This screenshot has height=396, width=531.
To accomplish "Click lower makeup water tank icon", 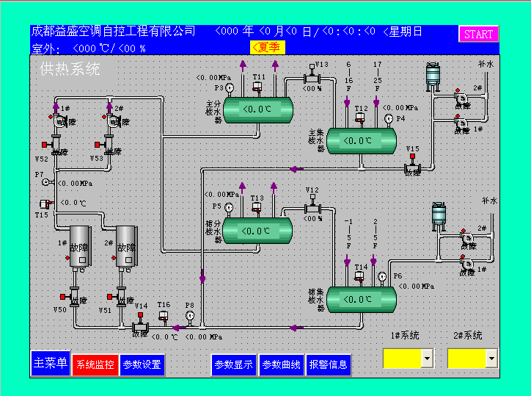I will [439, 217].
